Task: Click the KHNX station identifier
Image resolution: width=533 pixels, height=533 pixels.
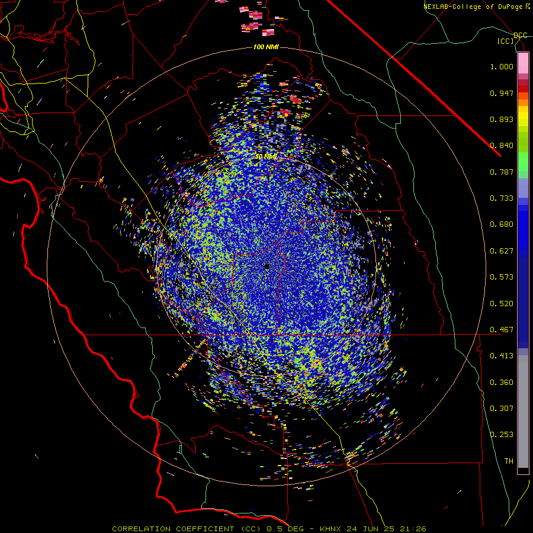Action: (x=330, y=529)
